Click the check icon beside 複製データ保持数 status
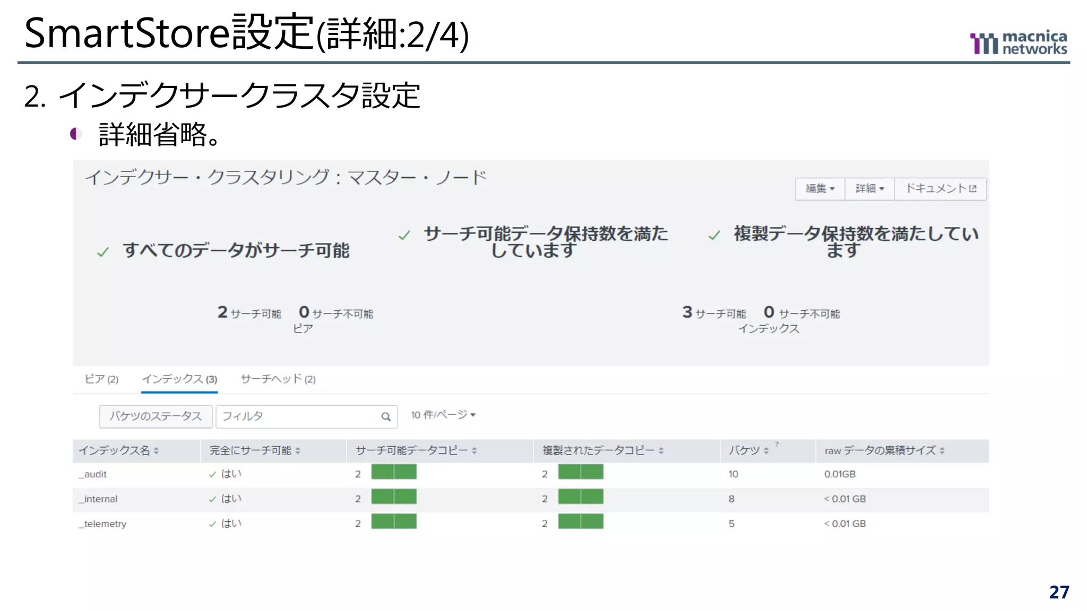This screenshot has width=1087, height=611. tap(714, 235)
